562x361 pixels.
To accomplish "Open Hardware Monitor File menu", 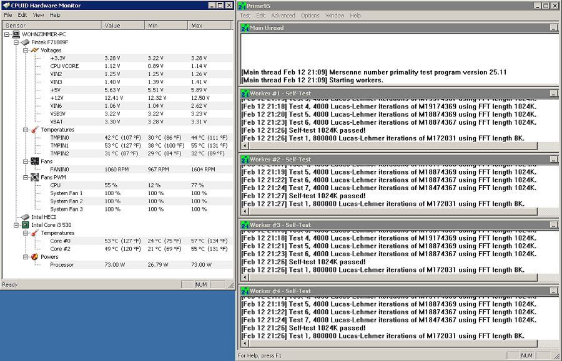I will [8, 15].
